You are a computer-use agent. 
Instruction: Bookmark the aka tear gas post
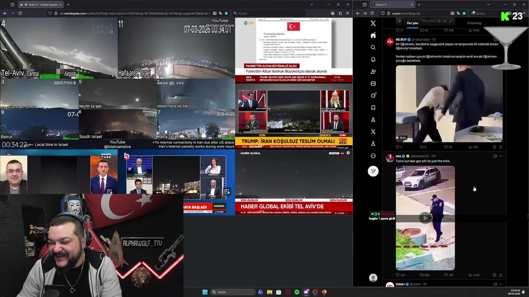pos(494,275)
